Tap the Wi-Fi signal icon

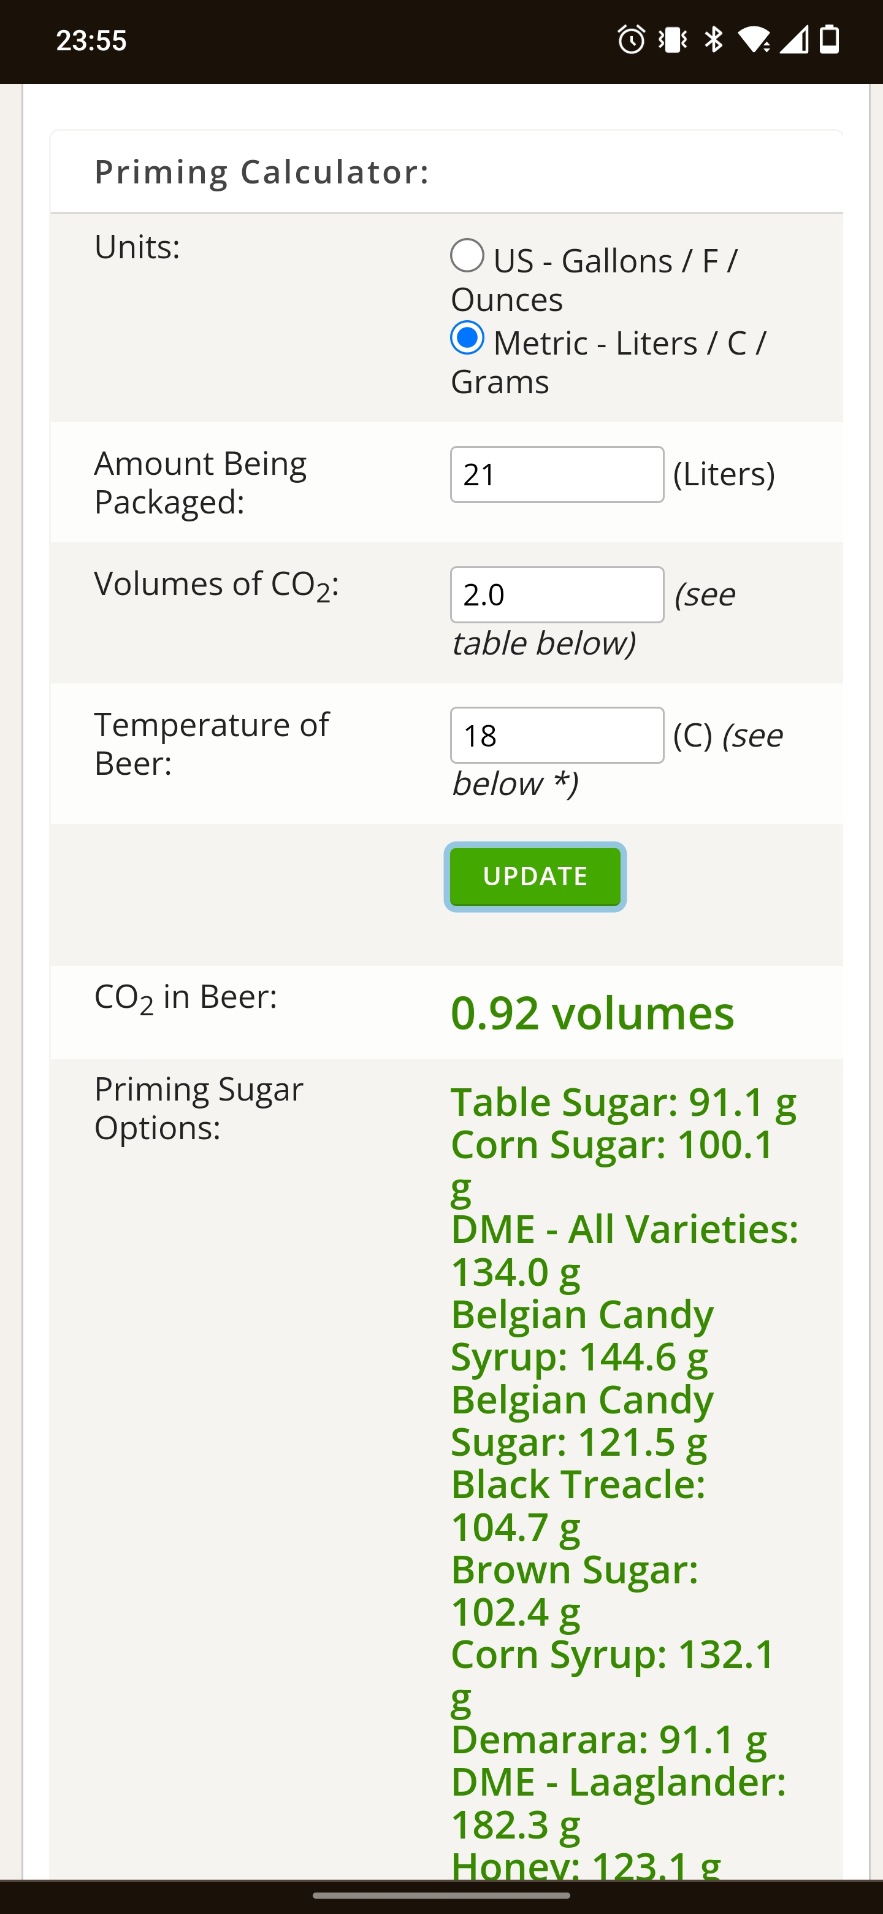click(754, 40)
